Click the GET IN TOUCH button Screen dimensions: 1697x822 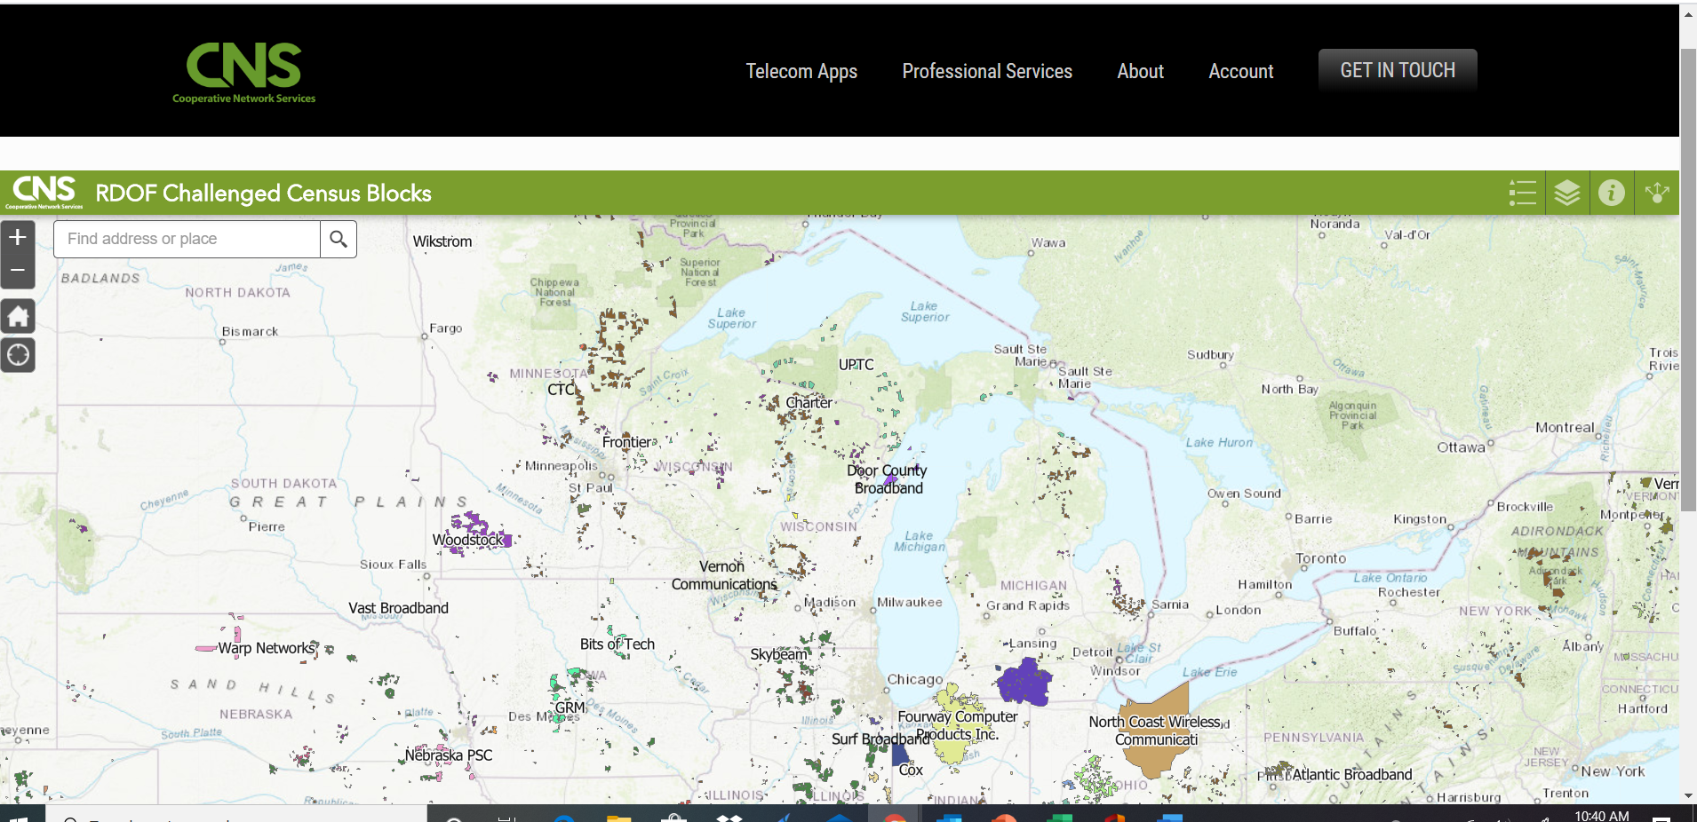coord(1397,69)
